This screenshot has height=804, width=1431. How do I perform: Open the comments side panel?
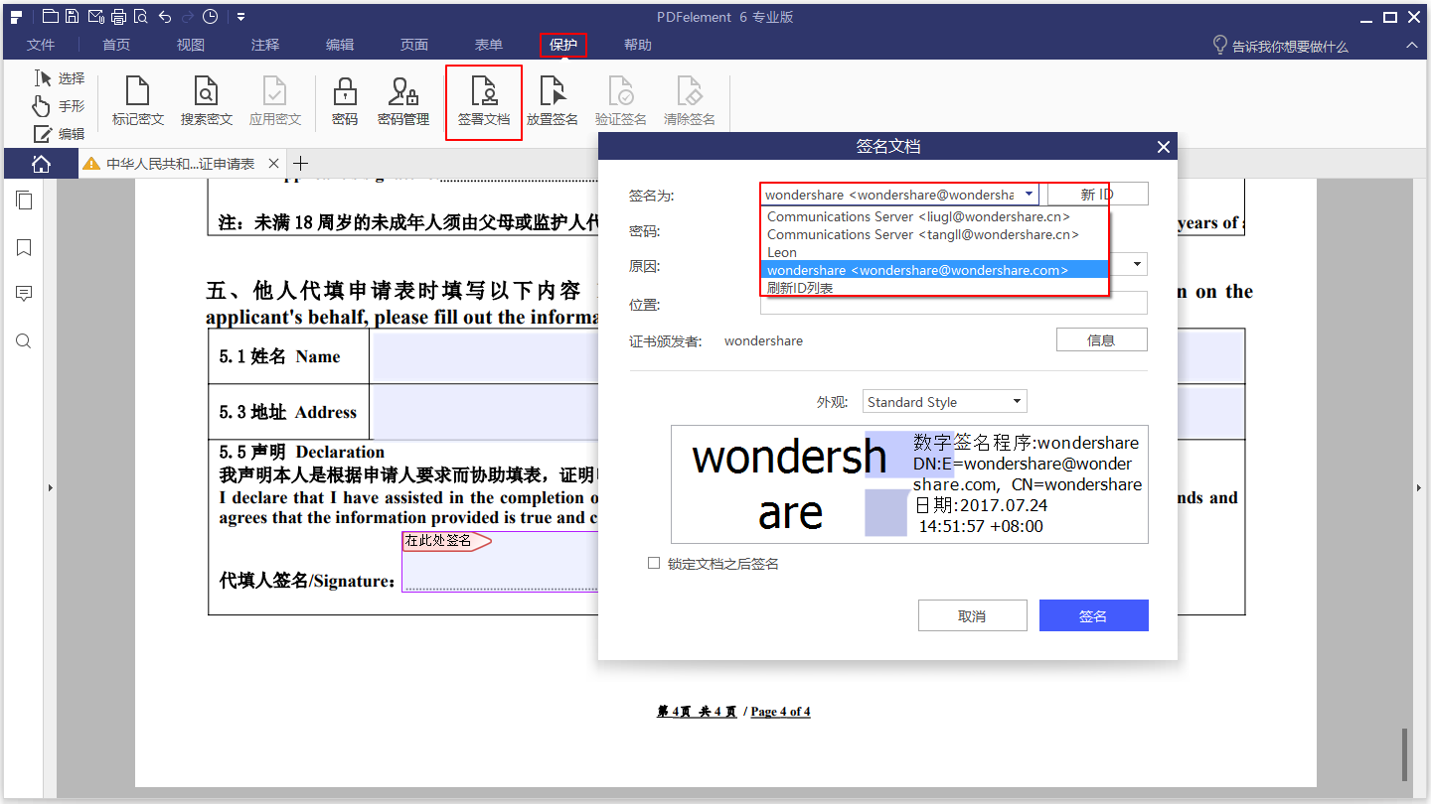tap(24, 294)
